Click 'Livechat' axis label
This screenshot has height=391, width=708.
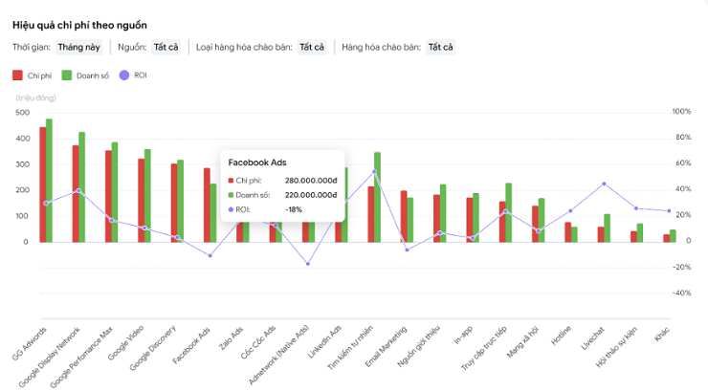[x=592, y=338]
